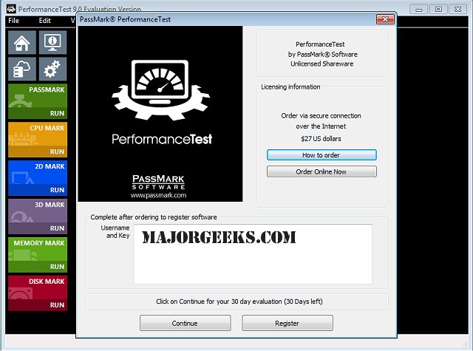Run the Memory Mark test tile
The height and width of the screenshot is (351, 473).
[38, 255]
